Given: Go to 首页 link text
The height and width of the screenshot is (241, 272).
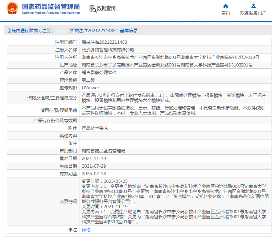Looking at the screenshot, I should click(x=226, y=13).
